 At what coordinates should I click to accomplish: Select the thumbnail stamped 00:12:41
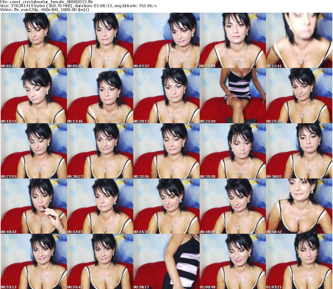click(x=299, y=40)
